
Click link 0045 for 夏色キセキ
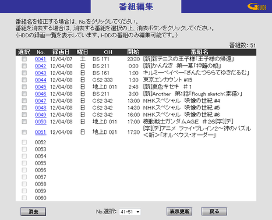[x=40, y=87]
